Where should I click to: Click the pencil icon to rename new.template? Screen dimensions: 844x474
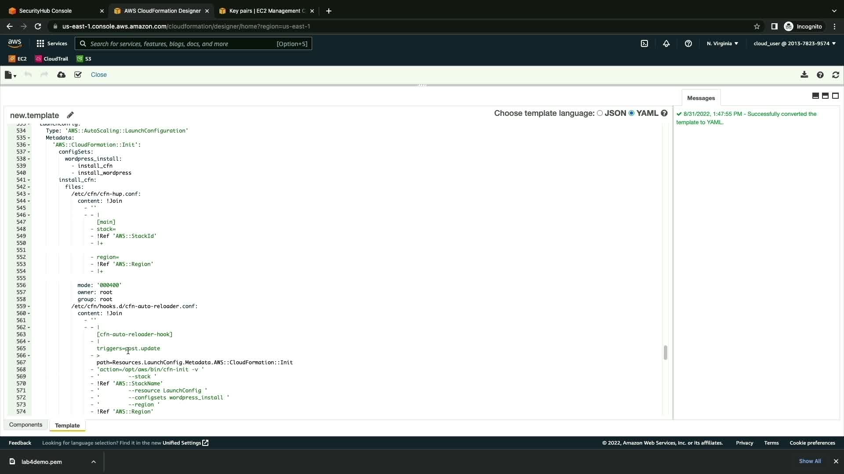pyautogui.click(x=70, y=115)
